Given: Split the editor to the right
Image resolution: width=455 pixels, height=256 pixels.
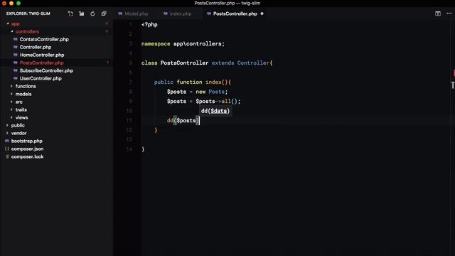Looking at the screenshot, I should point(438,14).
